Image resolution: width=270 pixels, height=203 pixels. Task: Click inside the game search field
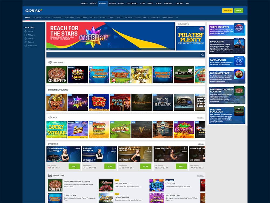(x=123, y=55)
